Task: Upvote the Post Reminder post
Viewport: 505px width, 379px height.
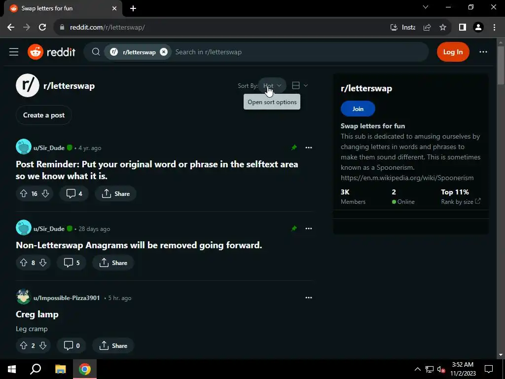Action: click(x=24, y=193)
